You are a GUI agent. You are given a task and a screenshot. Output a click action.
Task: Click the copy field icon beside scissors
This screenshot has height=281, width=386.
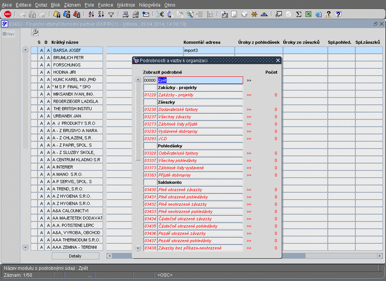[170, 15]
